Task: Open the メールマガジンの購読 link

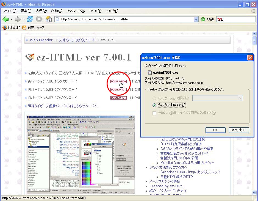Action: 165,181
